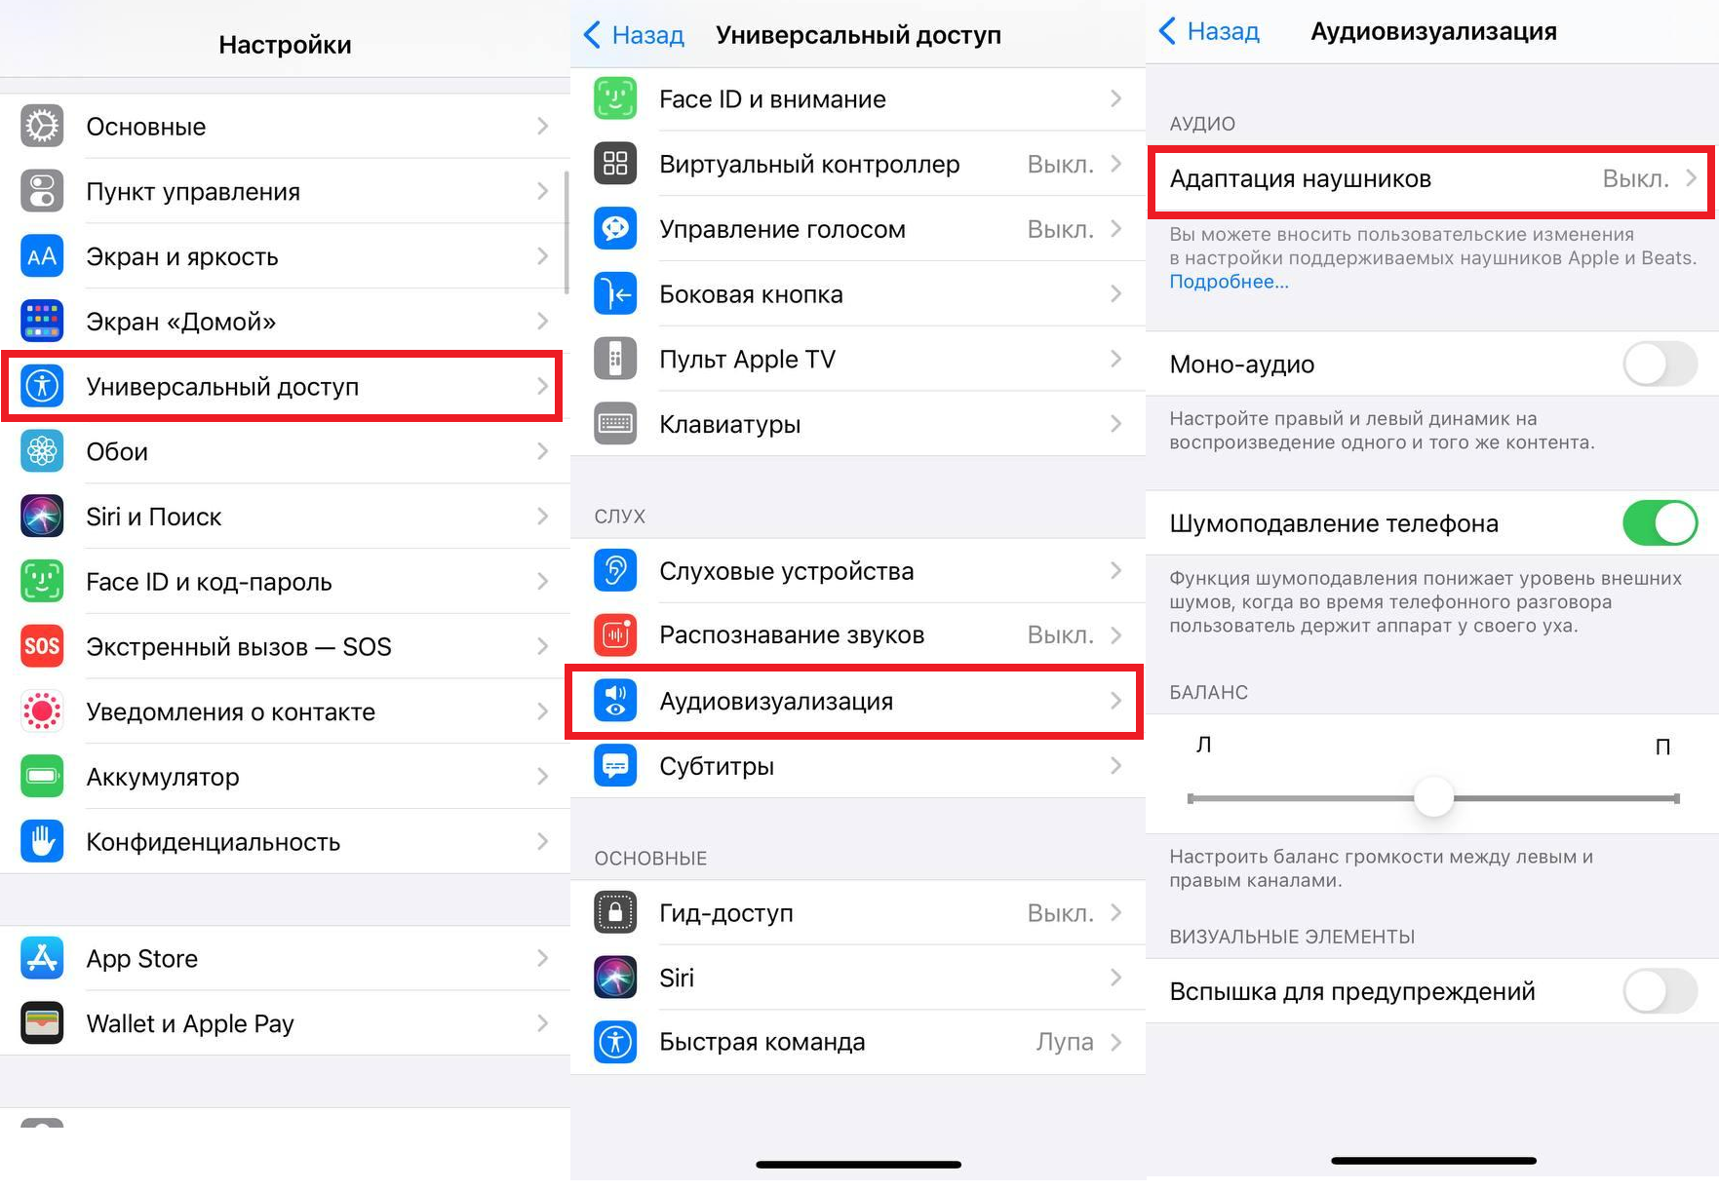Select the Face ID и внимание icon
Screen dimensions: 1719x1190
[x=615, y=98]
